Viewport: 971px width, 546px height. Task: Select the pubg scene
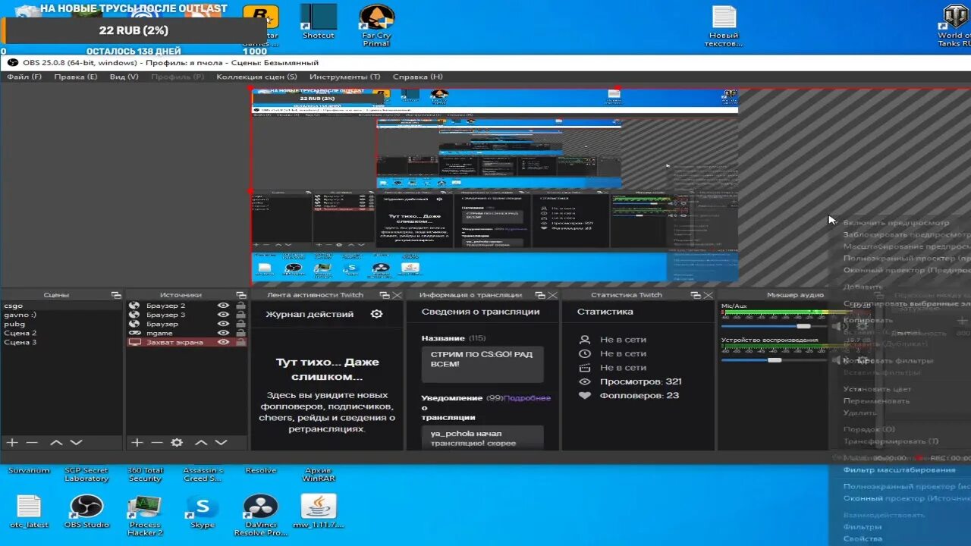(x=61, y=324)
